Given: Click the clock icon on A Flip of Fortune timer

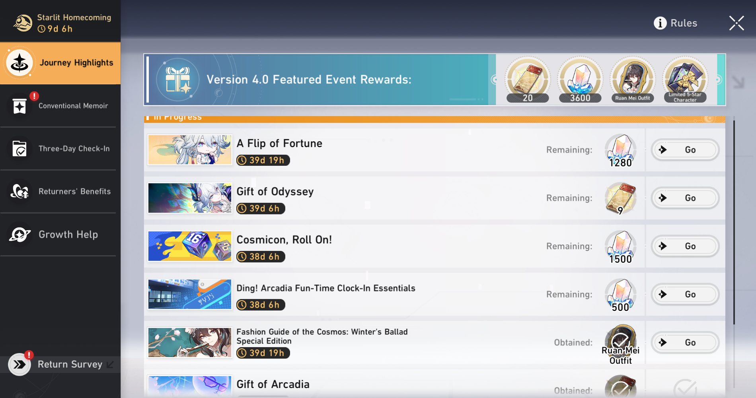Looking at the screenshot, I should [242, 160].
